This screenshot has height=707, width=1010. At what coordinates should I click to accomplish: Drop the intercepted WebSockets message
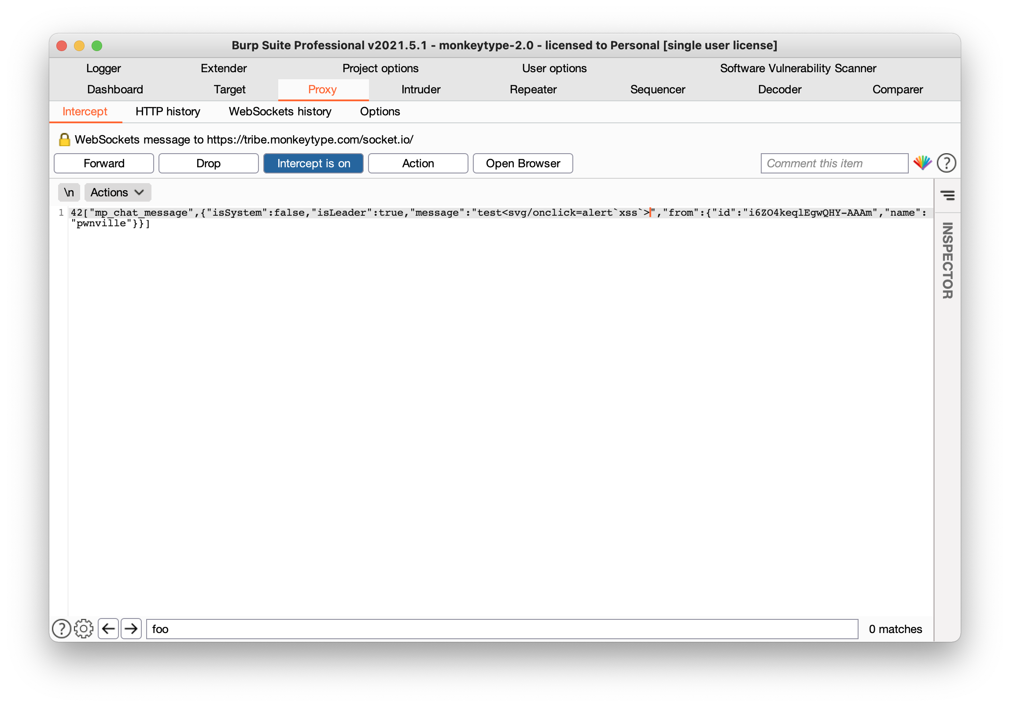point(208,163)
